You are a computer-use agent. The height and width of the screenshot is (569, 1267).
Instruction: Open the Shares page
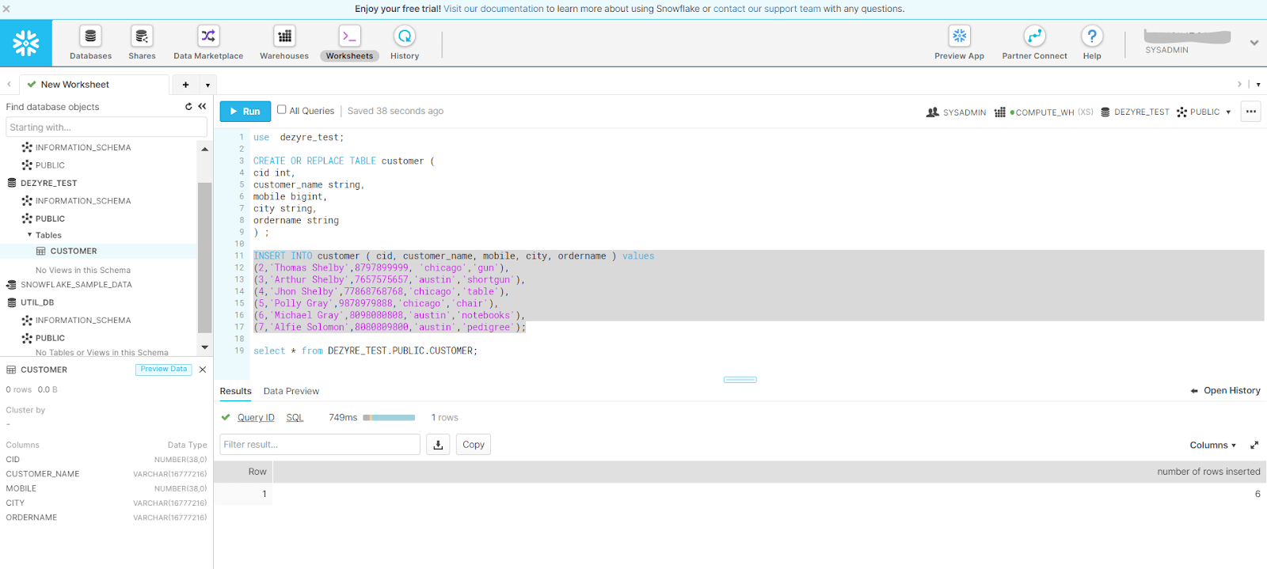142,43
